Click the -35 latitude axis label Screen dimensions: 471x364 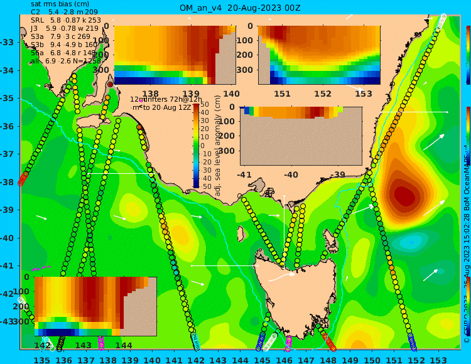pyautogui.click(x=7, y=99)
